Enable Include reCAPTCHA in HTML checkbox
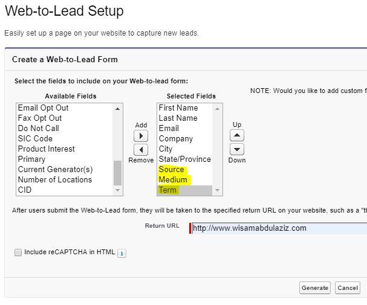This screenshot has height=305, width=367. click(18, 252)
